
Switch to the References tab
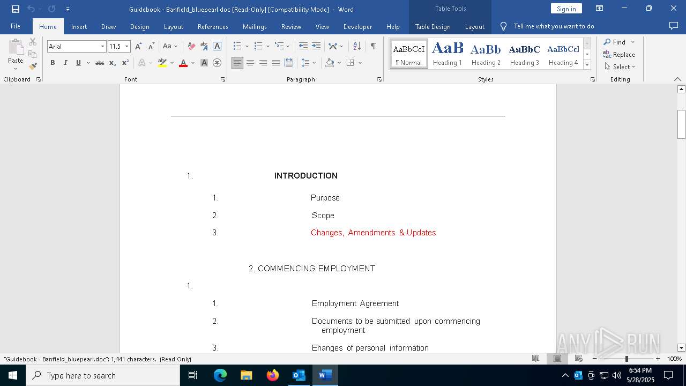(x=213, y=26)
